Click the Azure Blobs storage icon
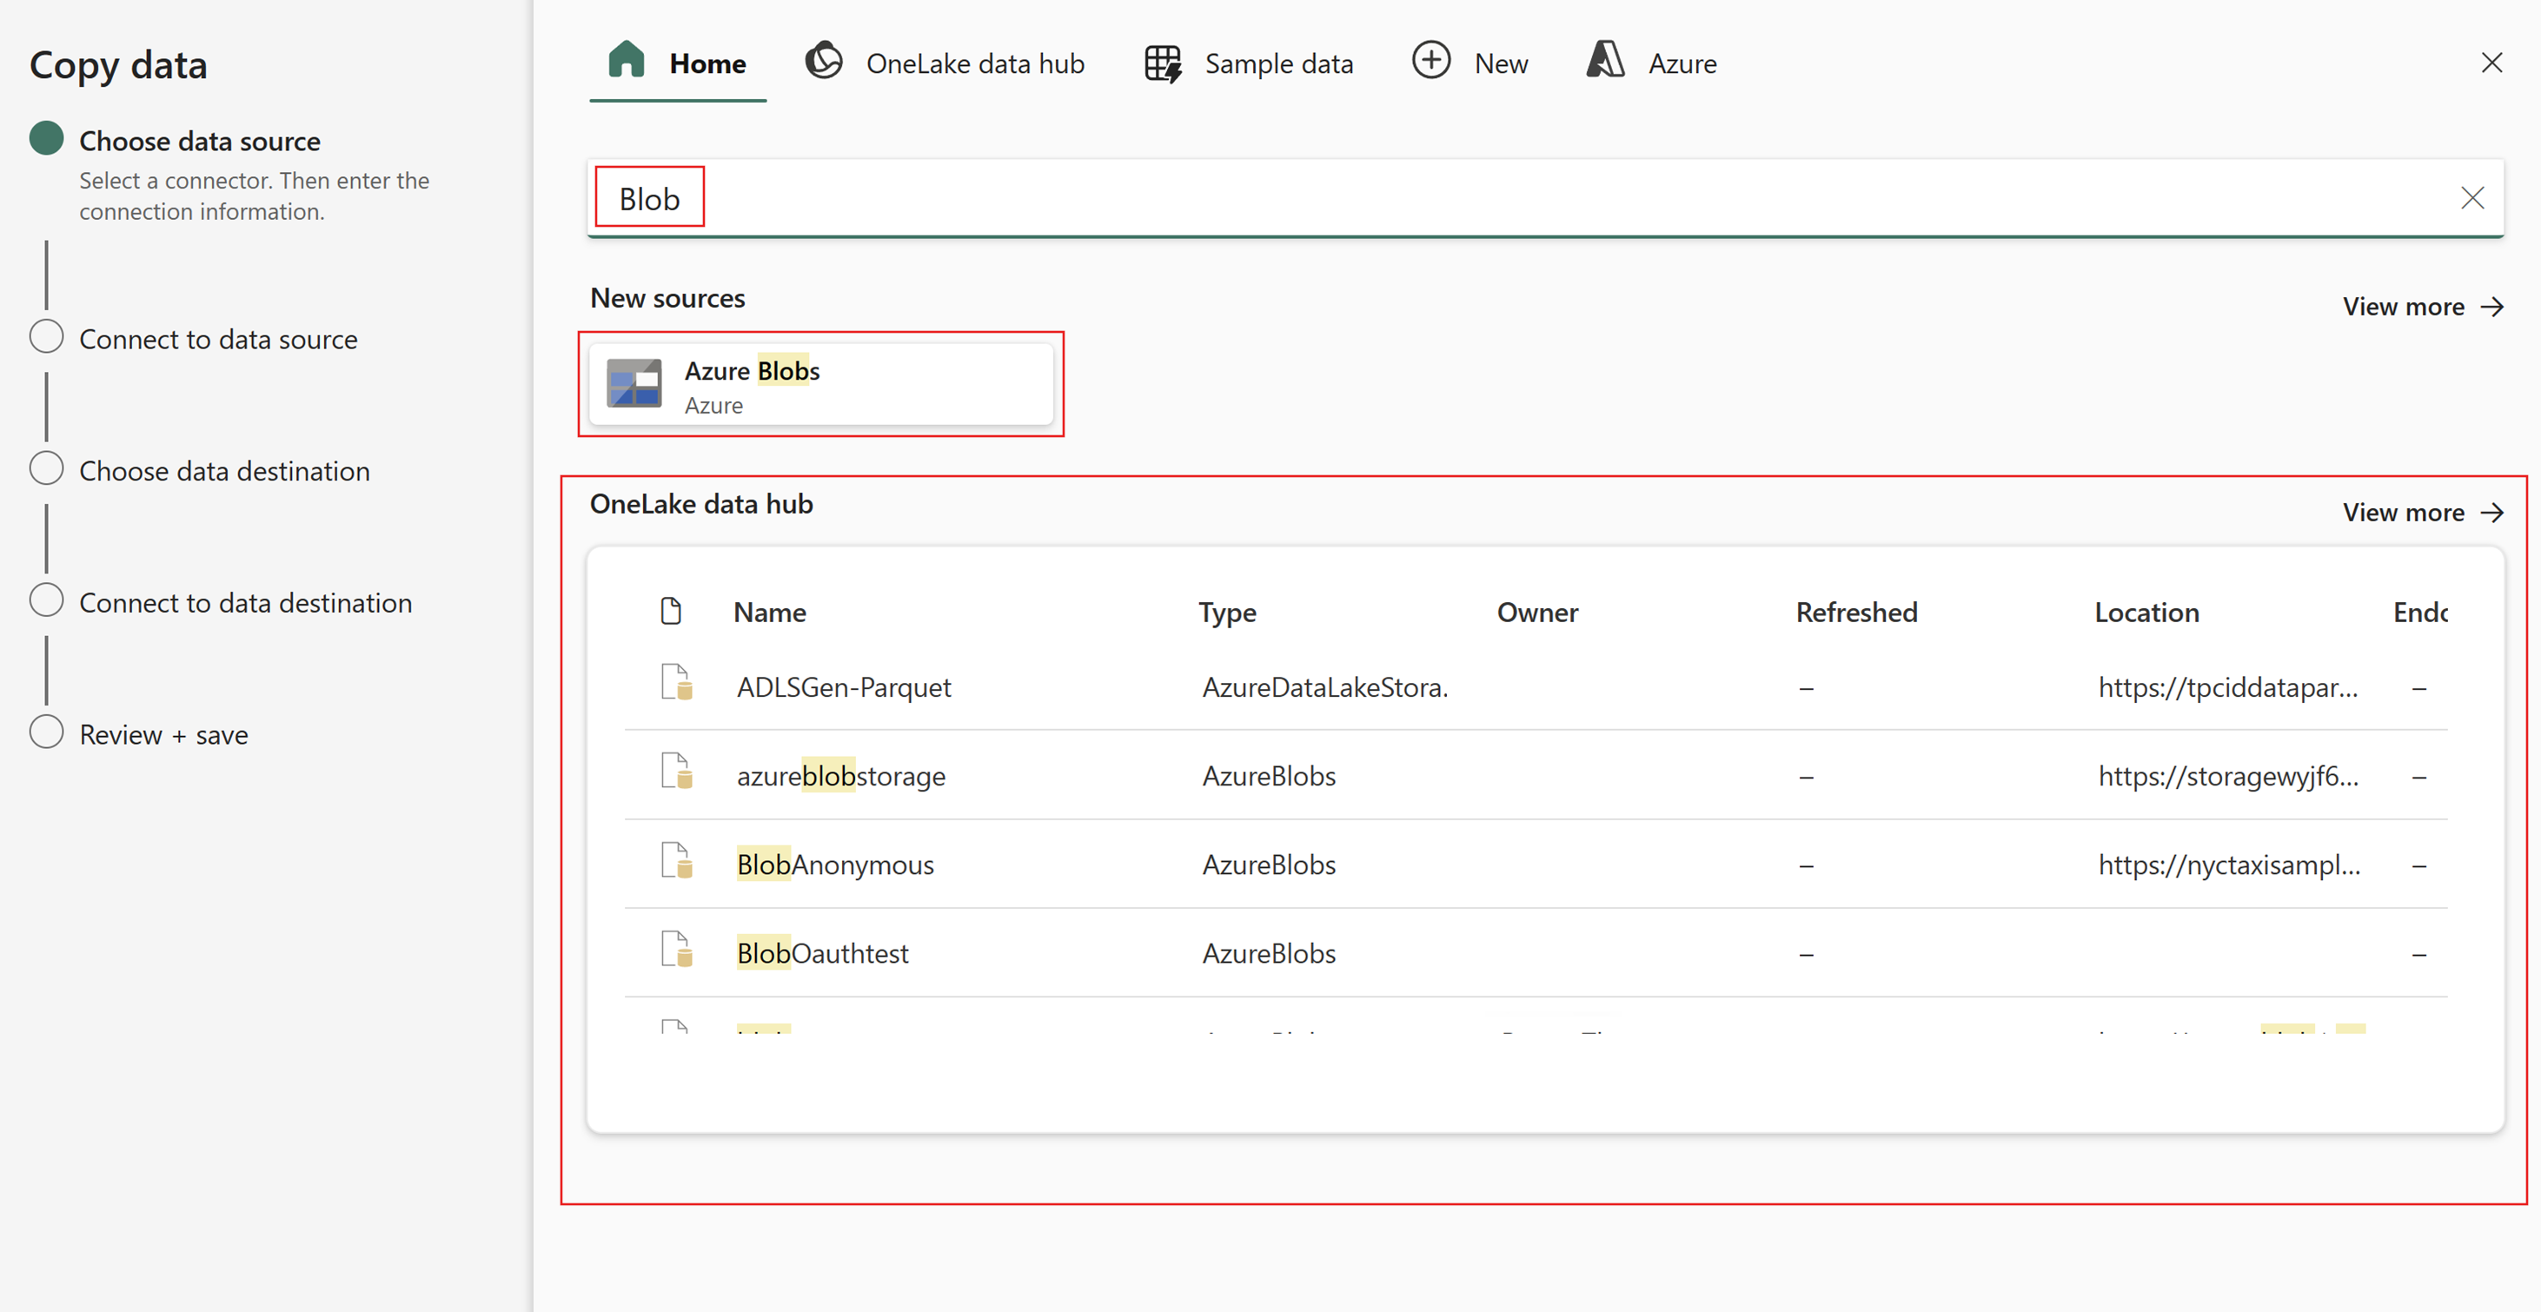Viewport: 2541px width, 1312px height. [634, 384]
